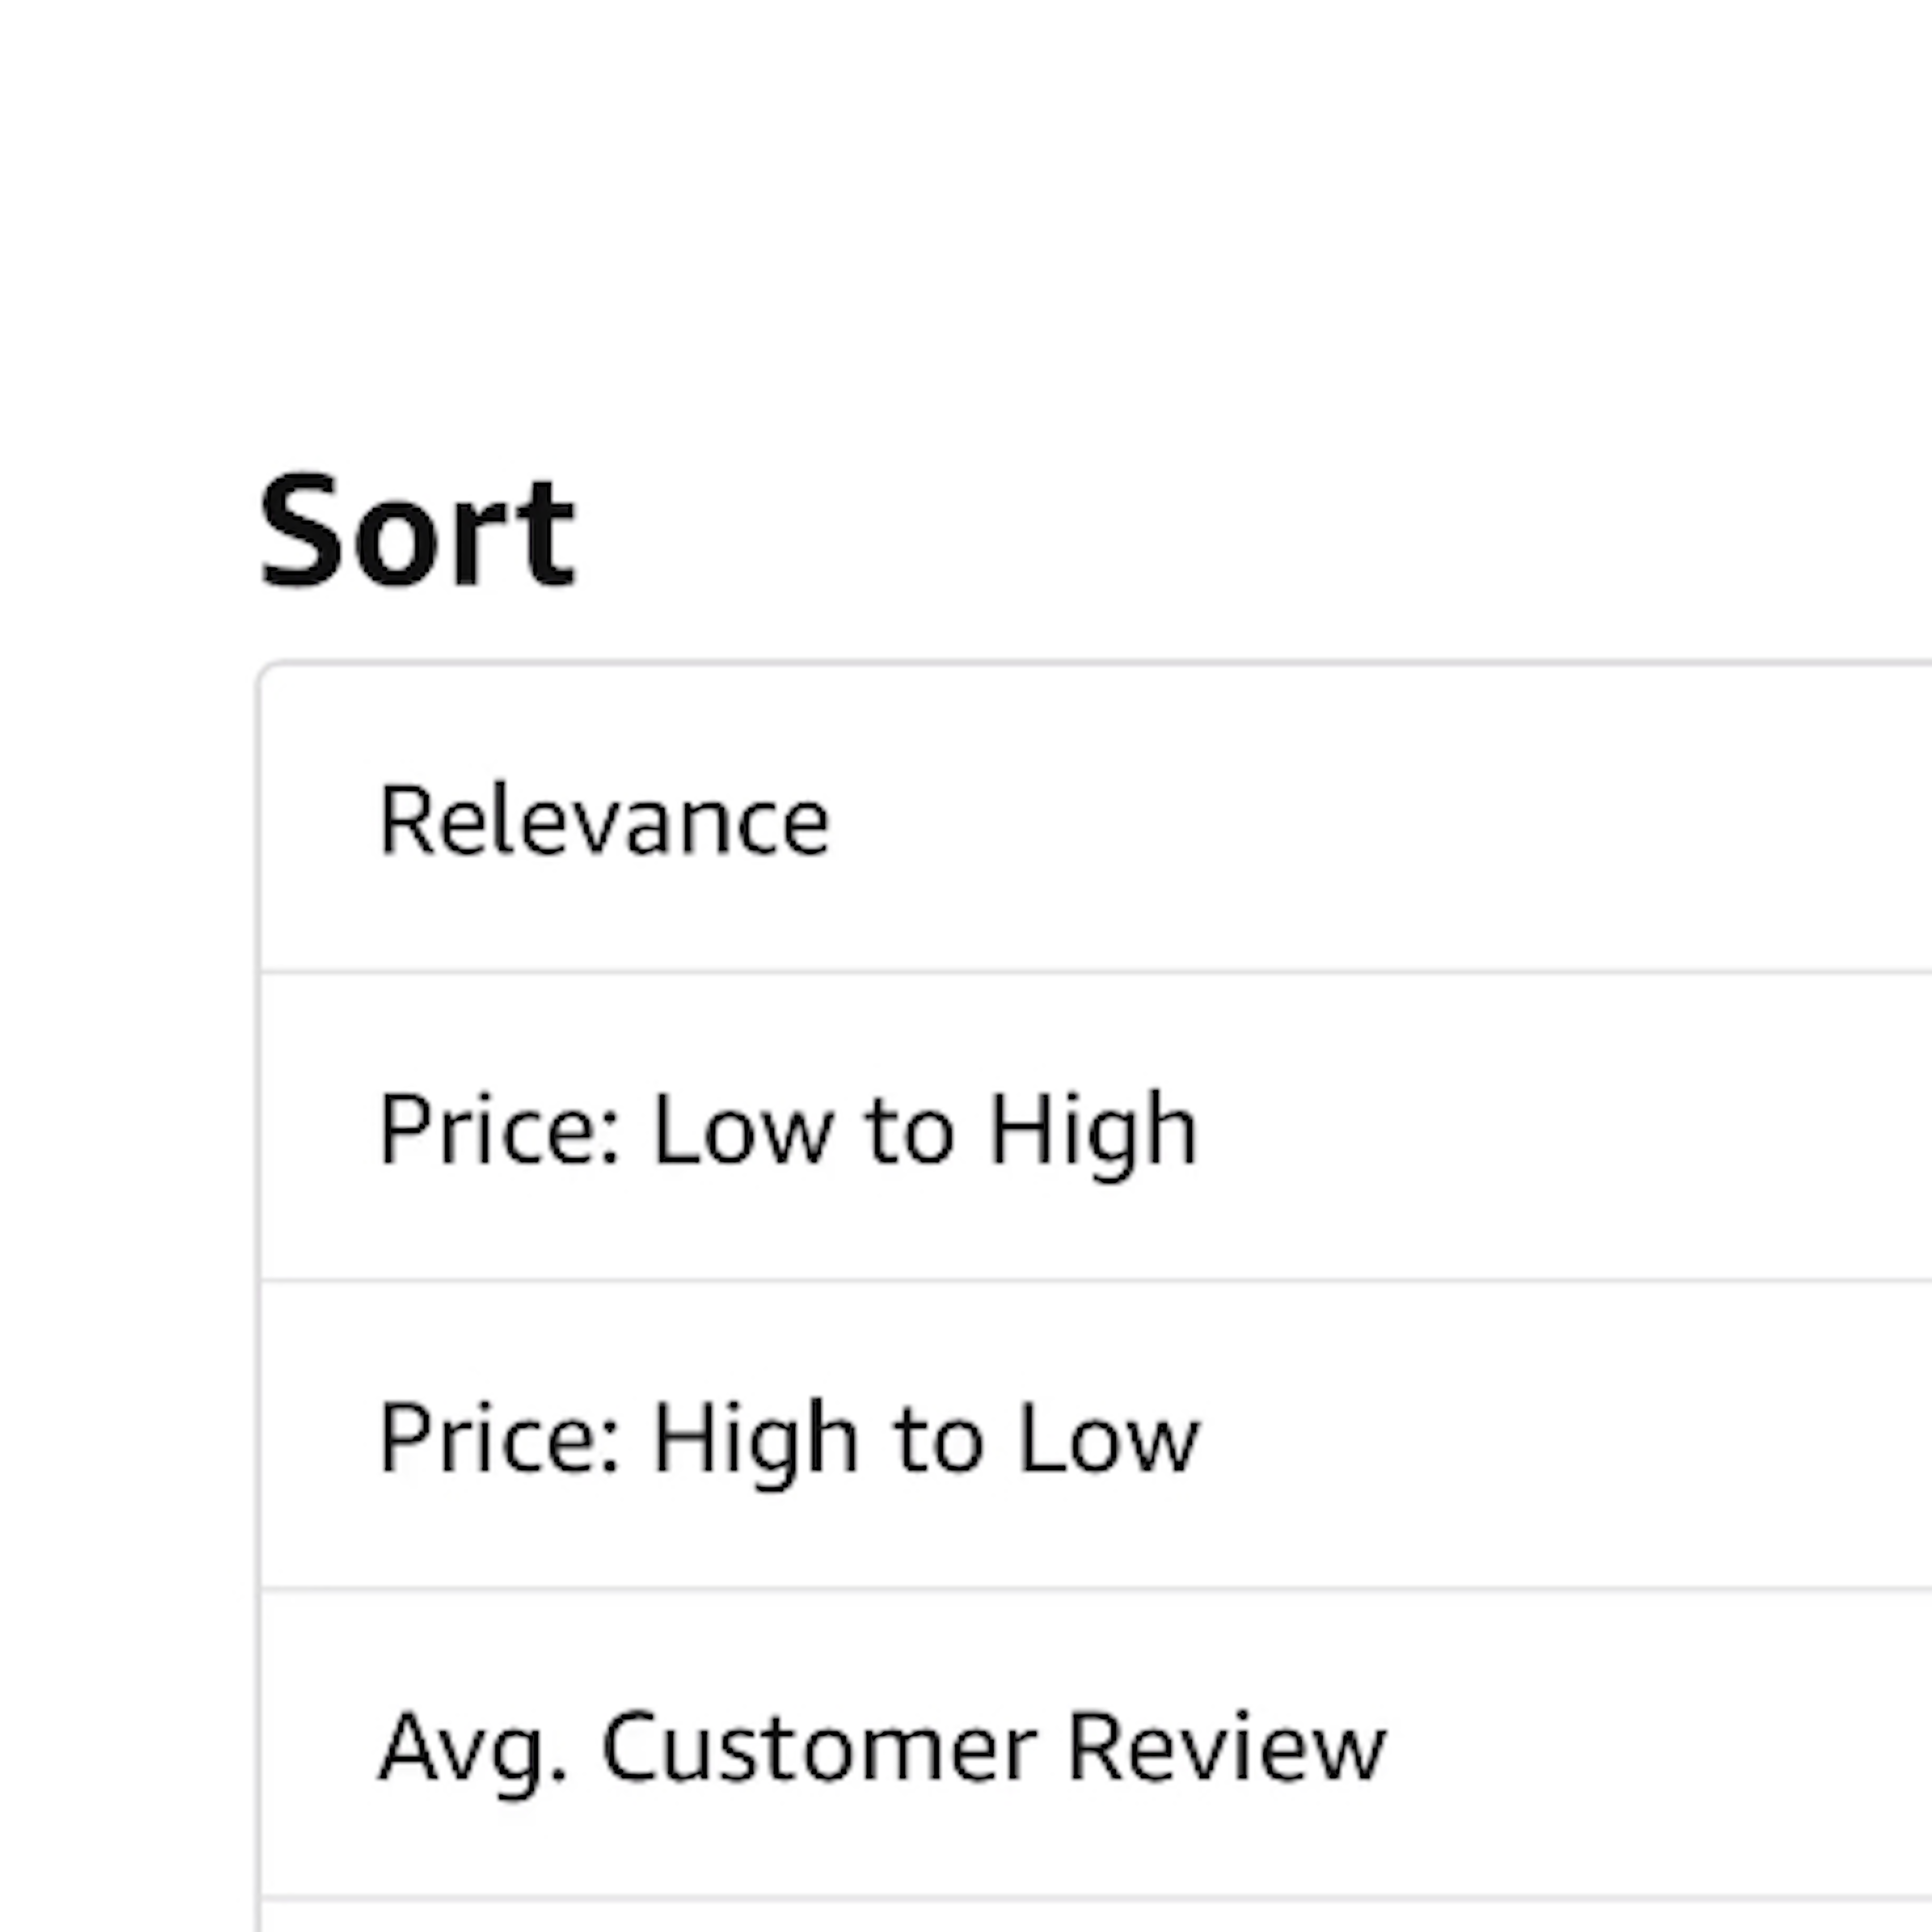
Task: Select ascending price sort option
Action: coord(788,1129)
